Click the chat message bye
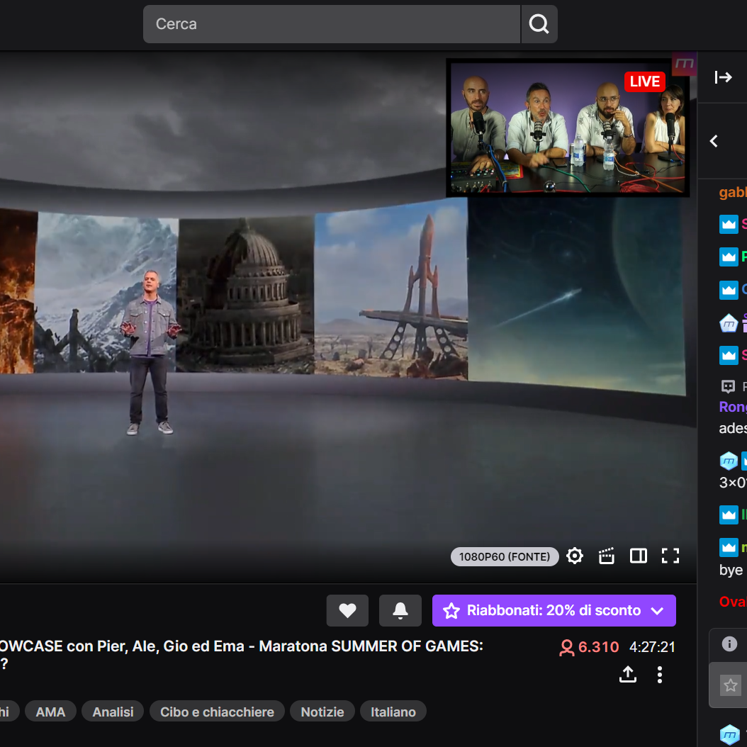This screenshot has width=747, height=747. point(731,570)
